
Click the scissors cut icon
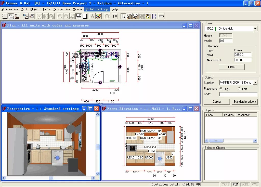40,16
